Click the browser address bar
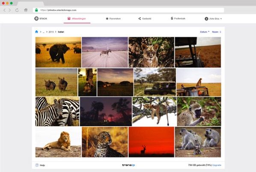The width and height of the screenshot is (256, 172). (128, 10)
